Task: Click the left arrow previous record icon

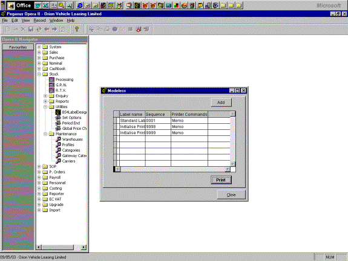Action: [47, 29]
